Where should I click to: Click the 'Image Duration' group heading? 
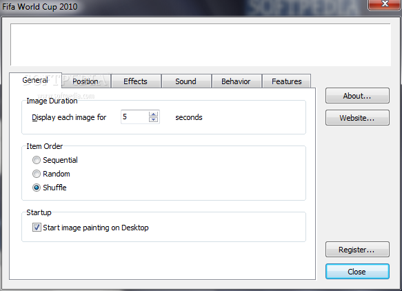coord(52,101)
